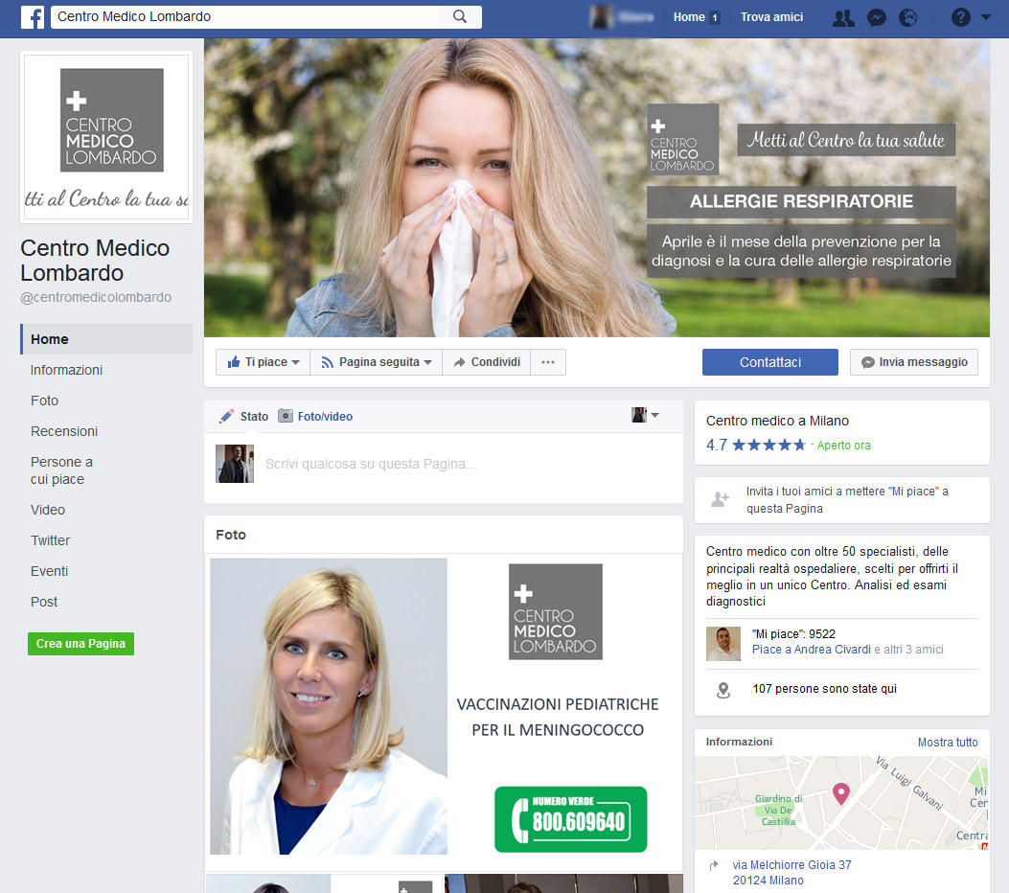The height and width of the screenshot is (893, 1009).
Task: Click the Centro Medico Lombardo page title
Action: click(x=95, y=261)
